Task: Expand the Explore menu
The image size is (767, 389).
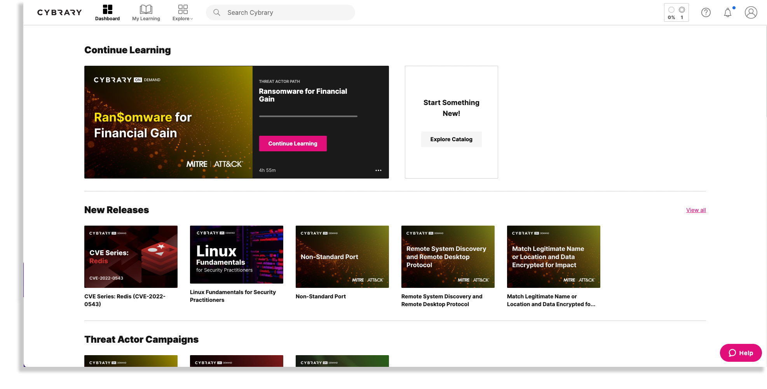Action: pos(183,12)
